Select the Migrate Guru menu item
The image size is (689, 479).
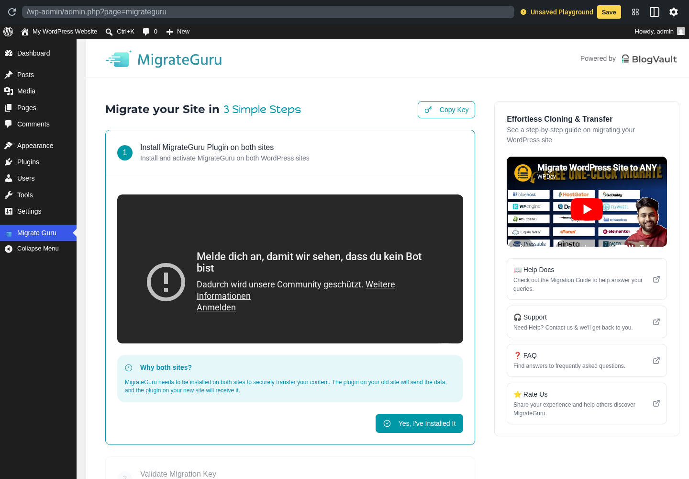pos(38,233)
